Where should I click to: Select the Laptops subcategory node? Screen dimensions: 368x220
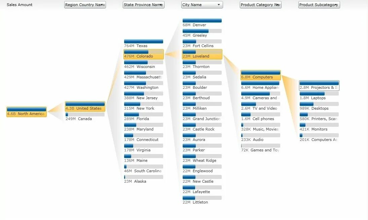(319, 96)
